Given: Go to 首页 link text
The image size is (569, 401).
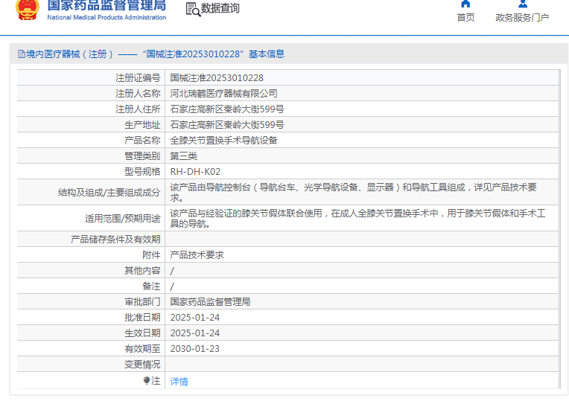Looking at the screenshot, I should (x=465, y=17).
